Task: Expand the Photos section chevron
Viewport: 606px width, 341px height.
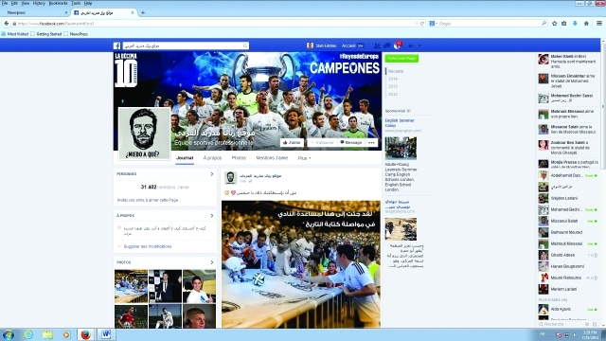Action: coord(212,262)
